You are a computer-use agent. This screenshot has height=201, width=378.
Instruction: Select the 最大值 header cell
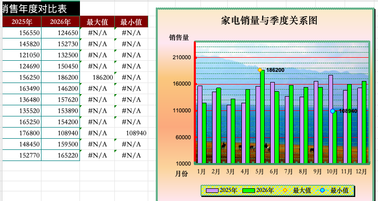[x=97, y=22]
